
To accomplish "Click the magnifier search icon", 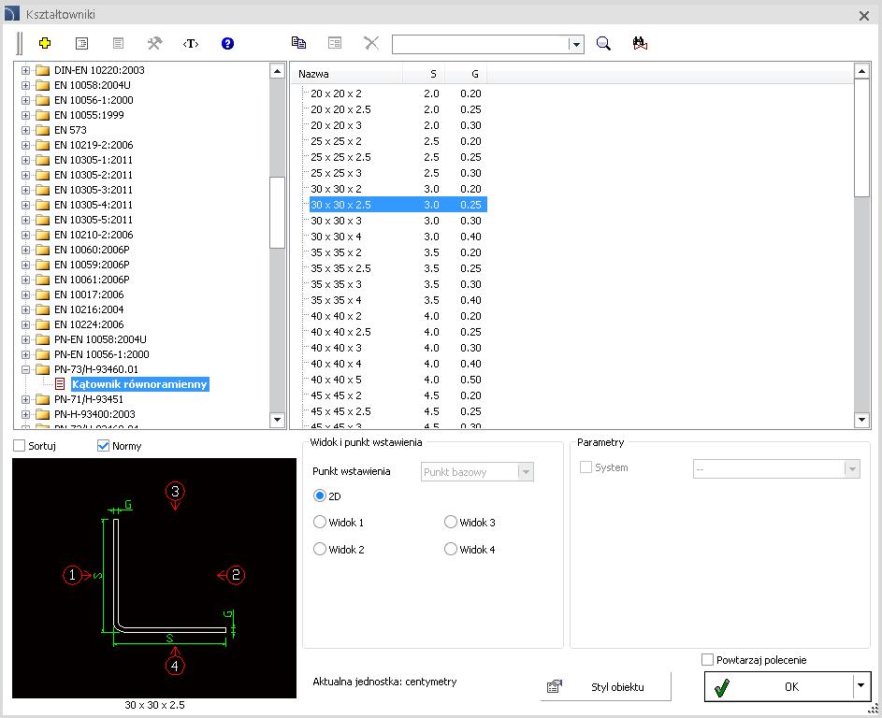I will click(603, 43).
